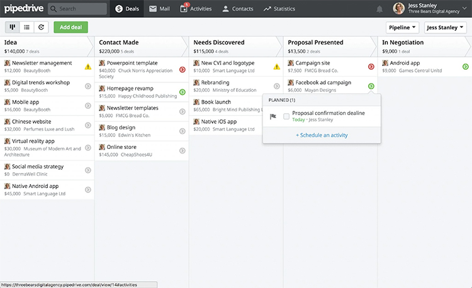Open the forecast timeline view icon
This screenshot has height=288, width=472.
point(41,27)
